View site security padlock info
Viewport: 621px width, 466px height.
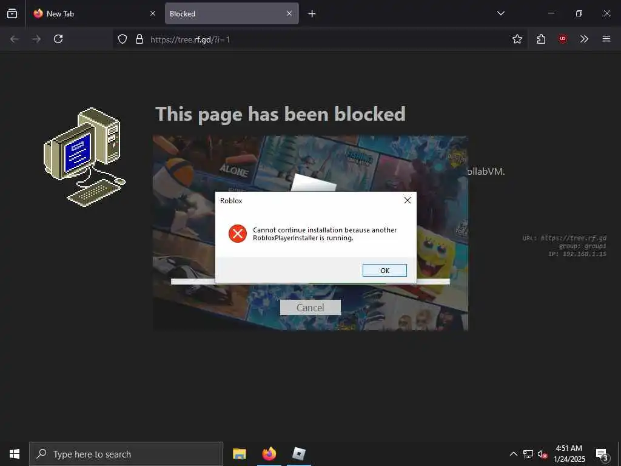139,39
